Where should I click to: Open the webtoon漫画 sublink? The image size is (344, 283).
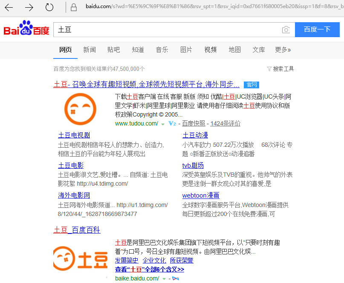pyautogui.click(x=201, y=195)
